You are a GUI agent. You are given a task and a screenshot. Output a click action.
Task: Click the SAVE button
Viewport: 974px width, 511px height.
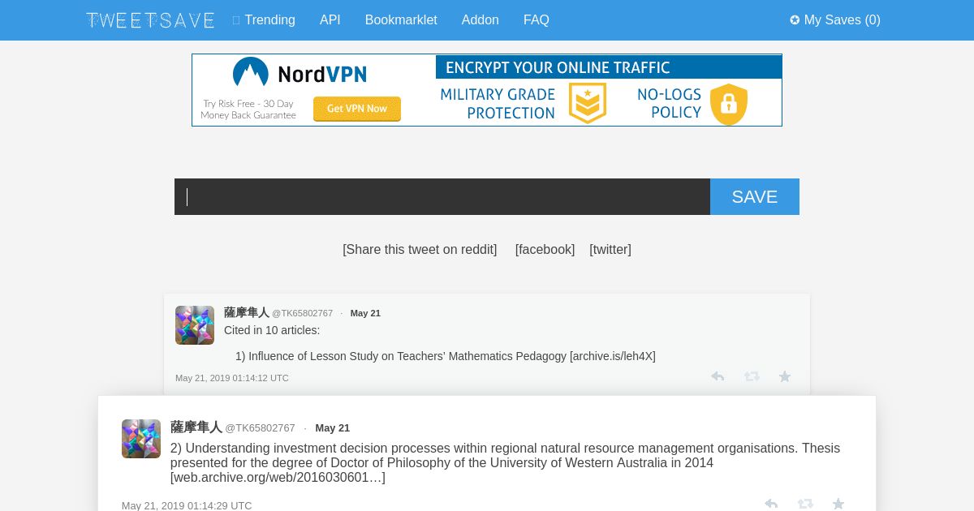click(755, 197)
